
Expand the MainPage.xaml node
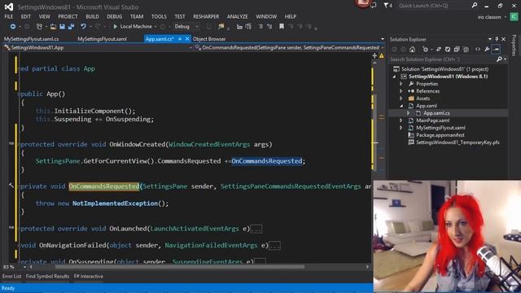401,120
